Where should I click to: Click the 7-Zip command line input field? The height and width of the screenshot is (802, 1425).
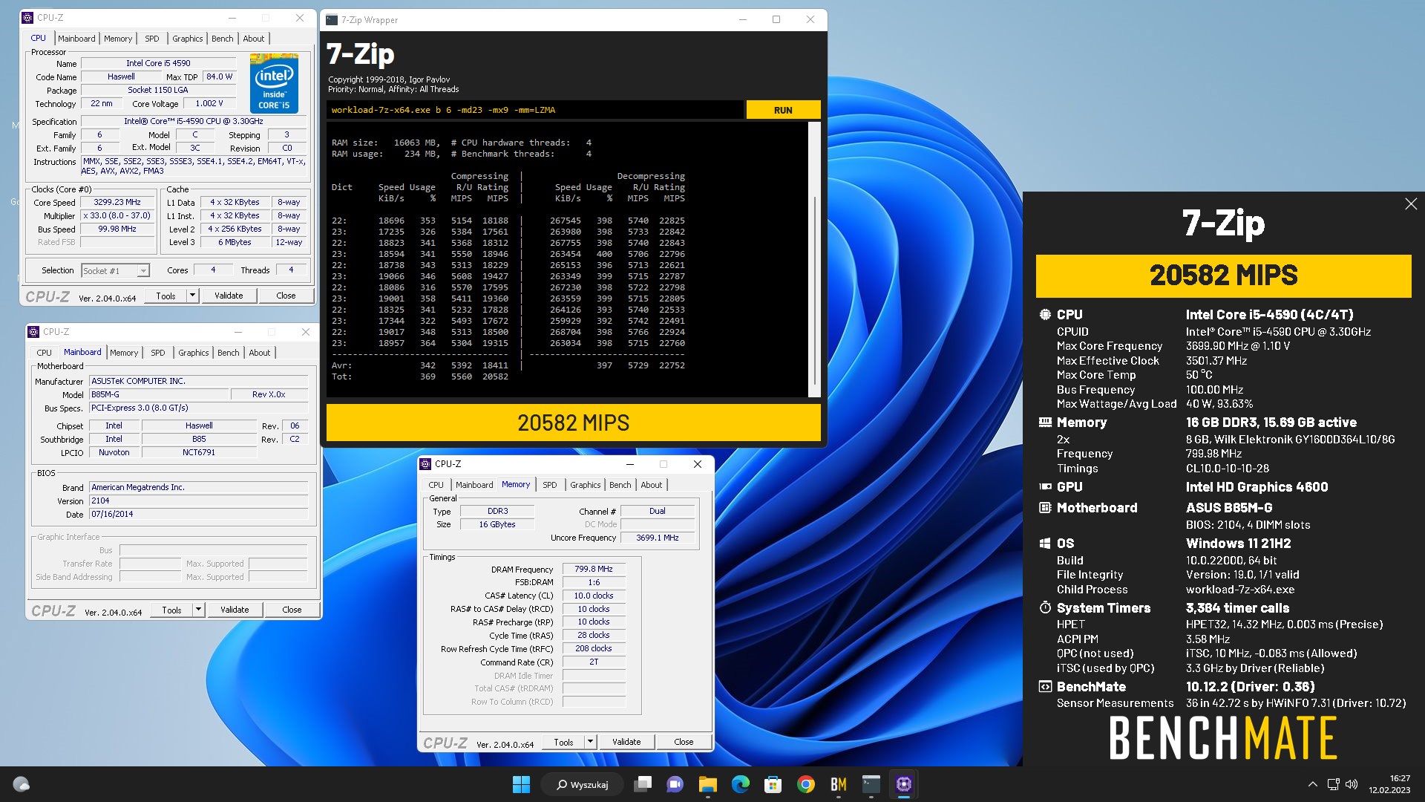pos(534,110)
